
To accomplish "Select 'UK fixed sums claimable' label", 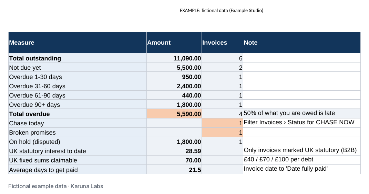I will click(x=78, y=160).
